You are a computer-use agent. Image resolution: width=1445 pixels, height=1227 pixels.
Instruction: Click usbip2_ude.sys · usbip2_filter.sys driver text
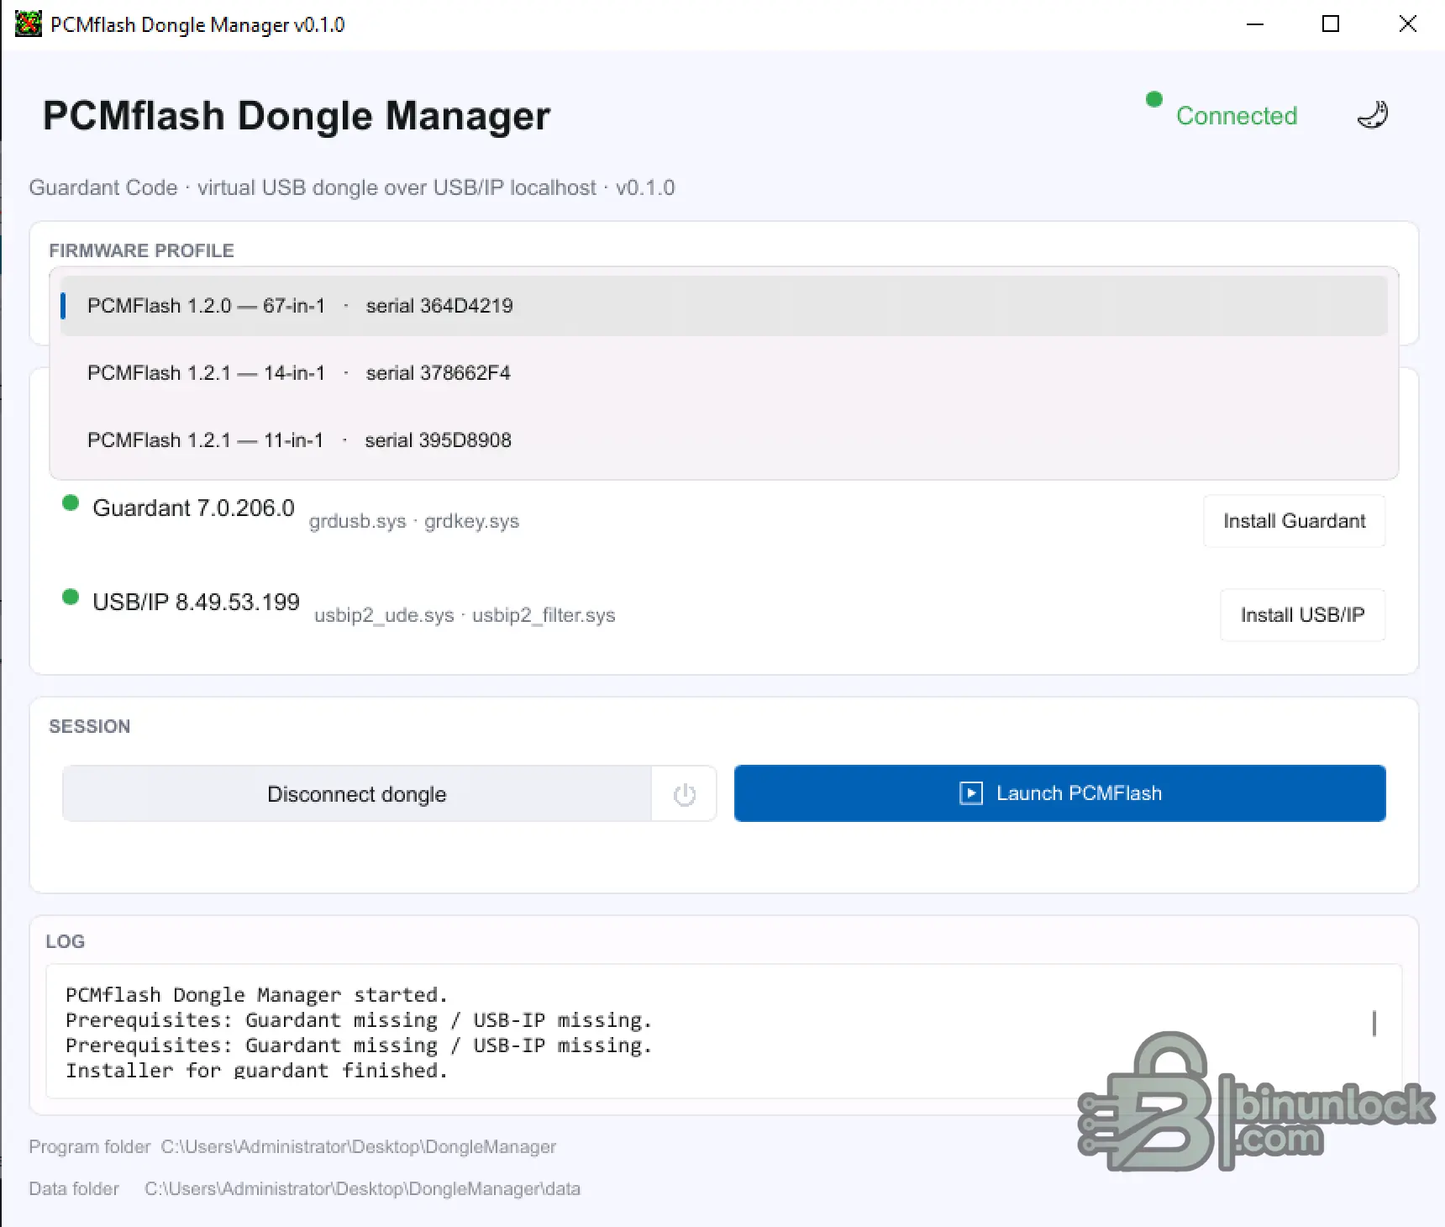click(465, 615)
